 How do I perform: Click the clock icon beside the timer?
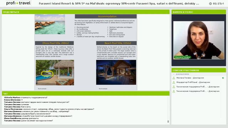(x=210, y=4)
